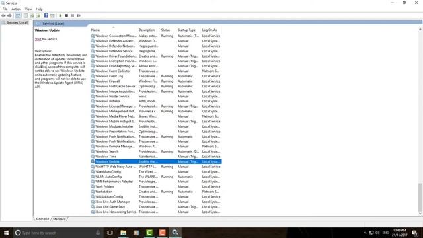This screenshot has height=238, width=423.
Task: Open the Help menu
Action: click(x=39, y=9)
